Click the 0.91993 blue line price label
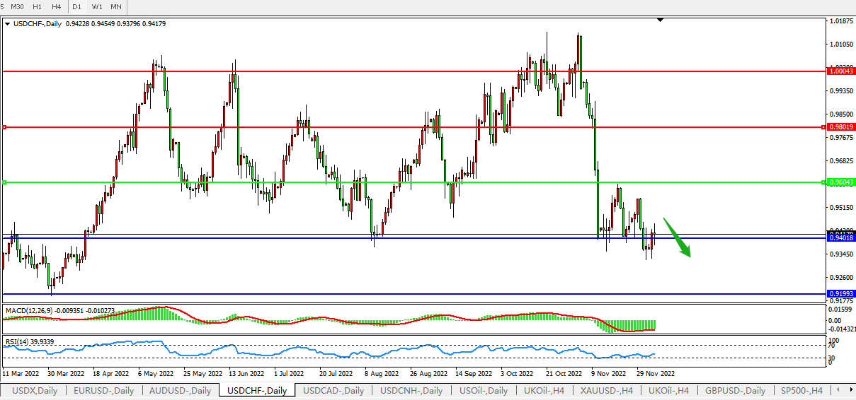 click(841, 293)
